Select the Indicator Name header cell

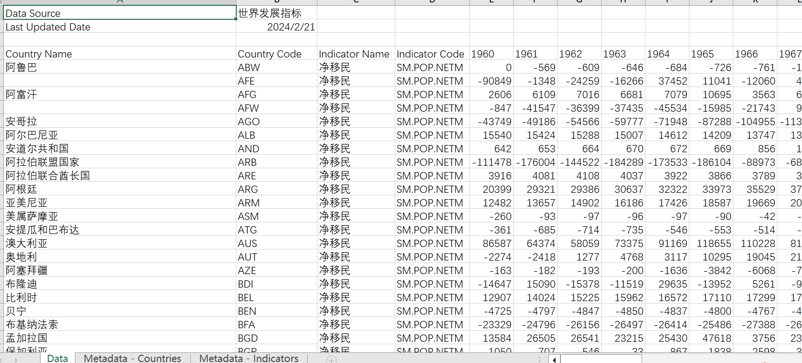click(x=356, y=54)
